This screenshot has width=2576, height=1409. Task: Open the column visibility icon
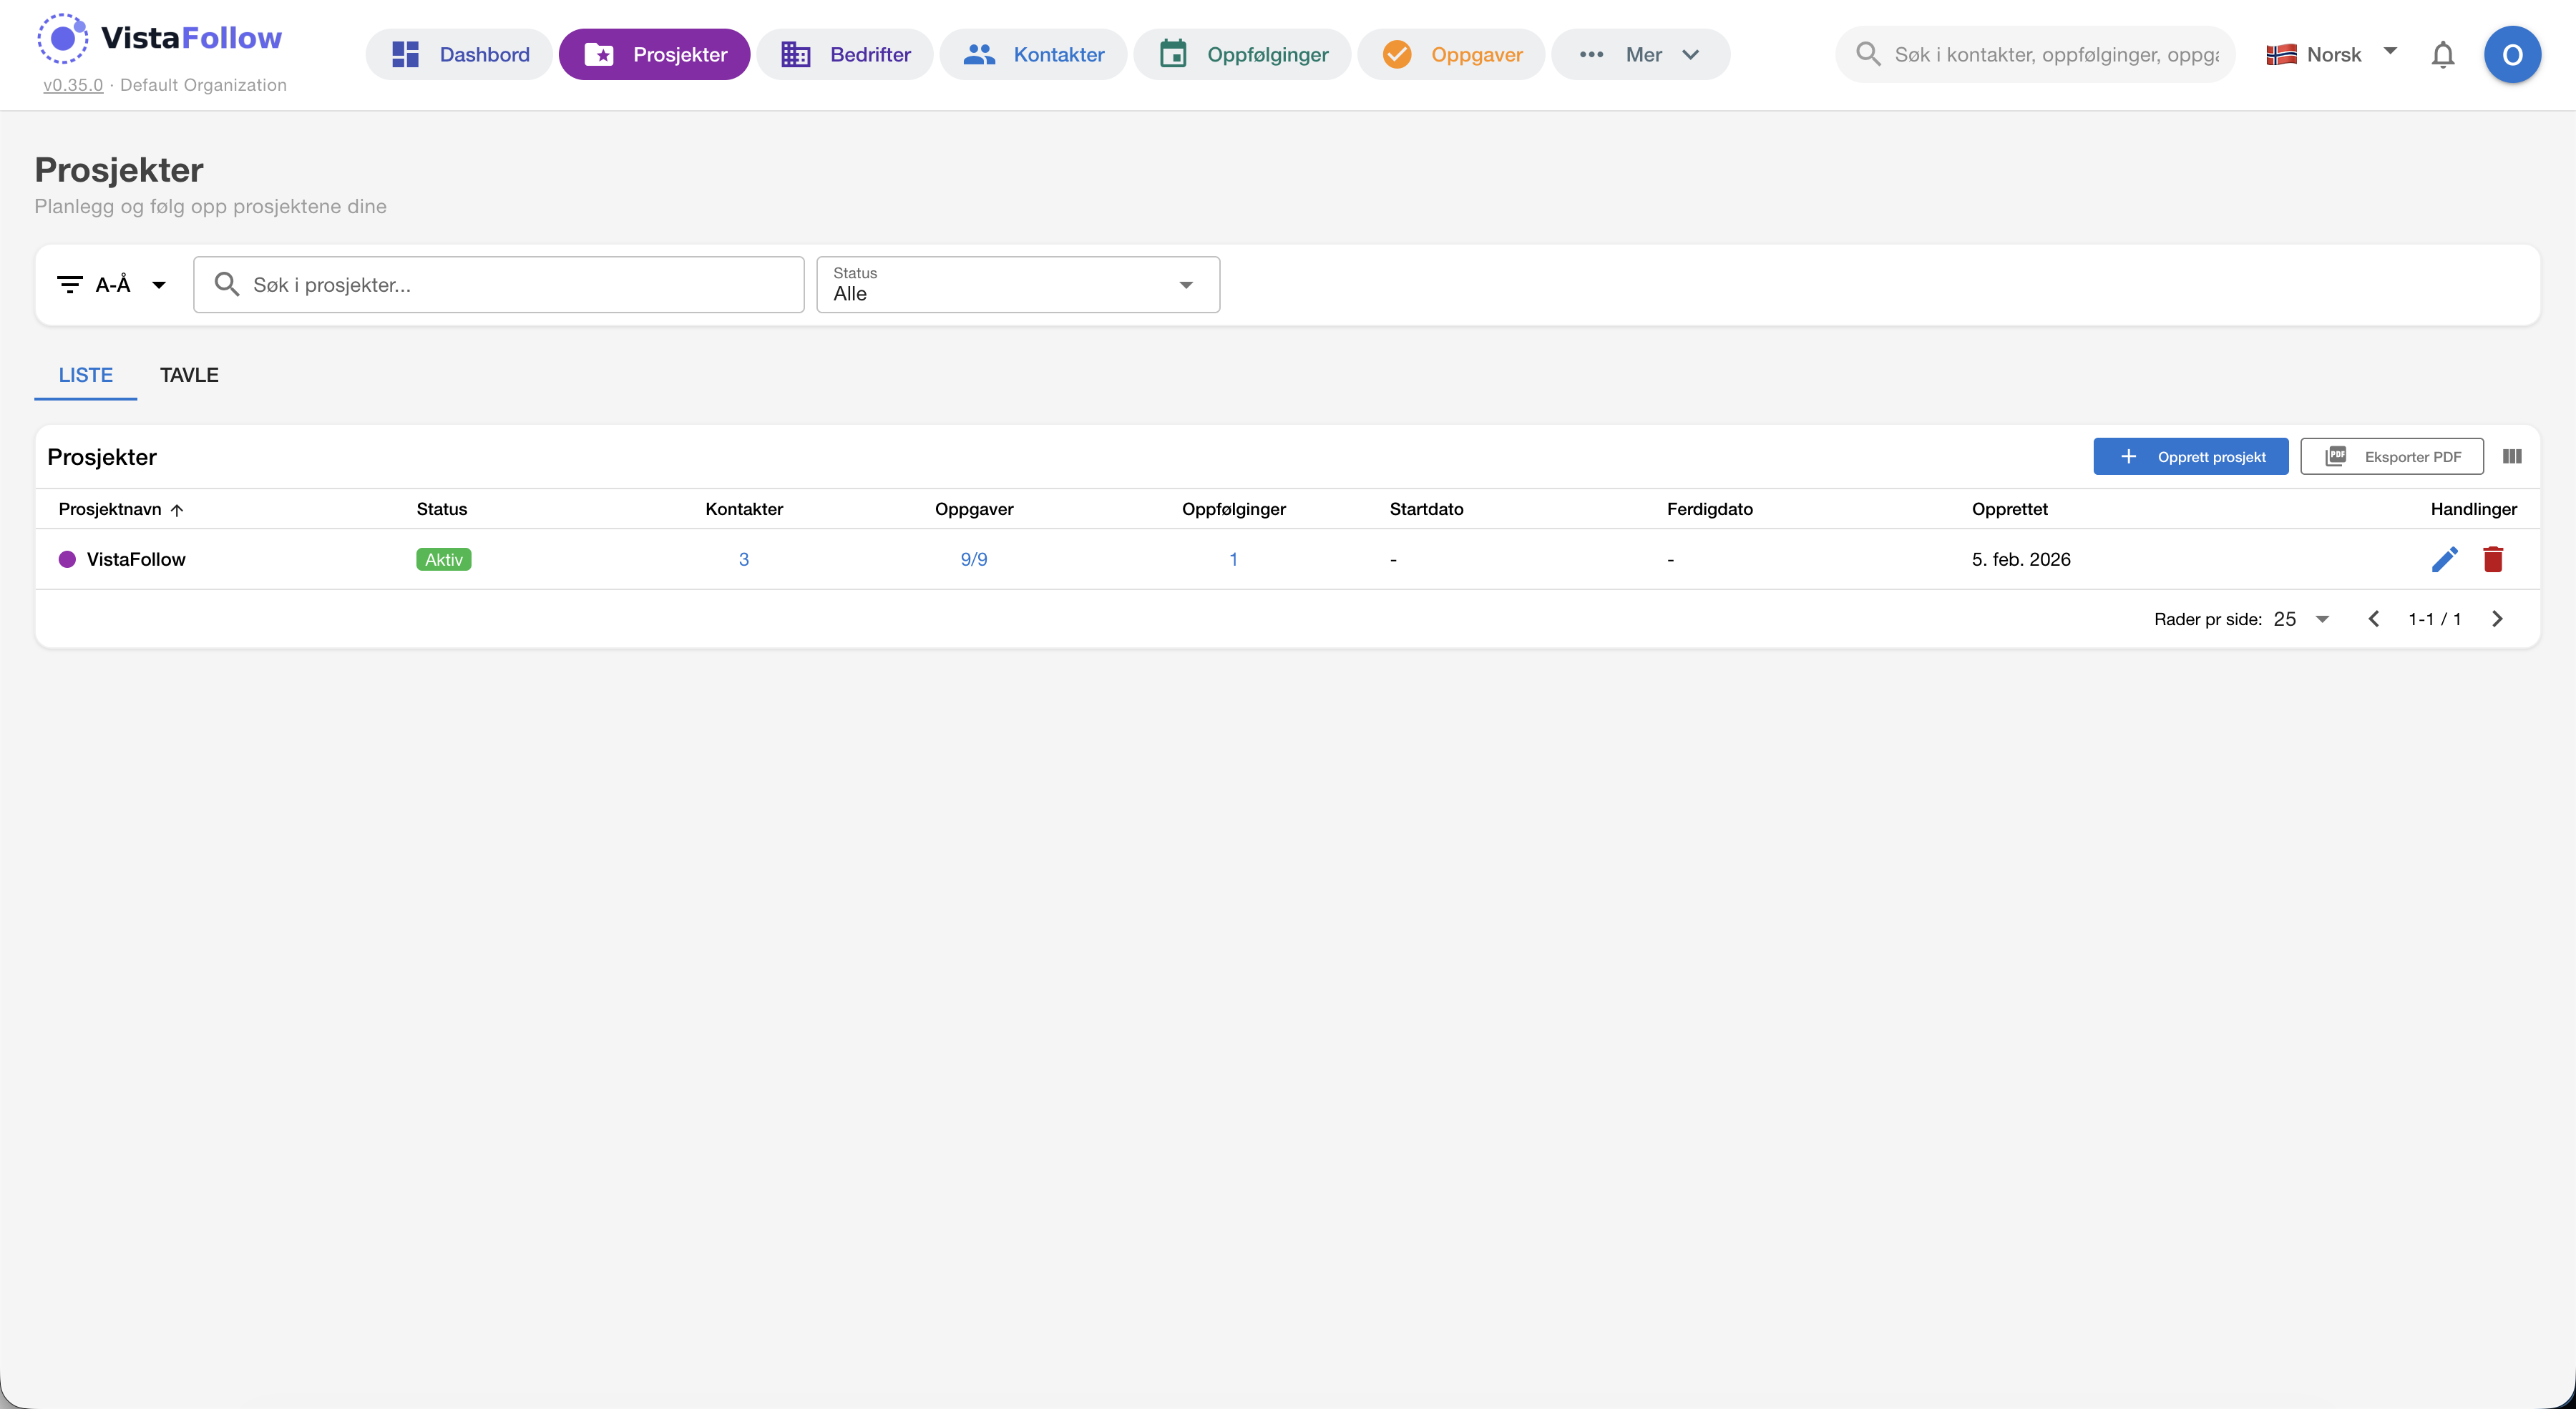click(x=2512, y=457)
